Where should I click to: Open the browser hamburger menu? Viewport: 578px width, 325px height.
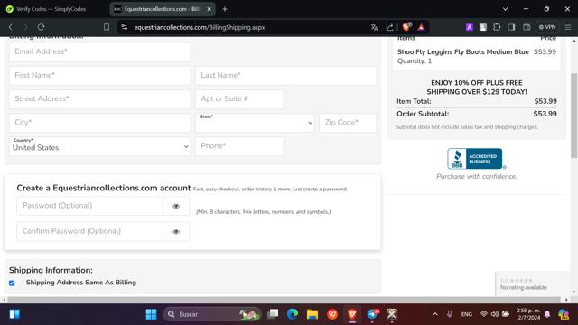click(x=568, y=27)
